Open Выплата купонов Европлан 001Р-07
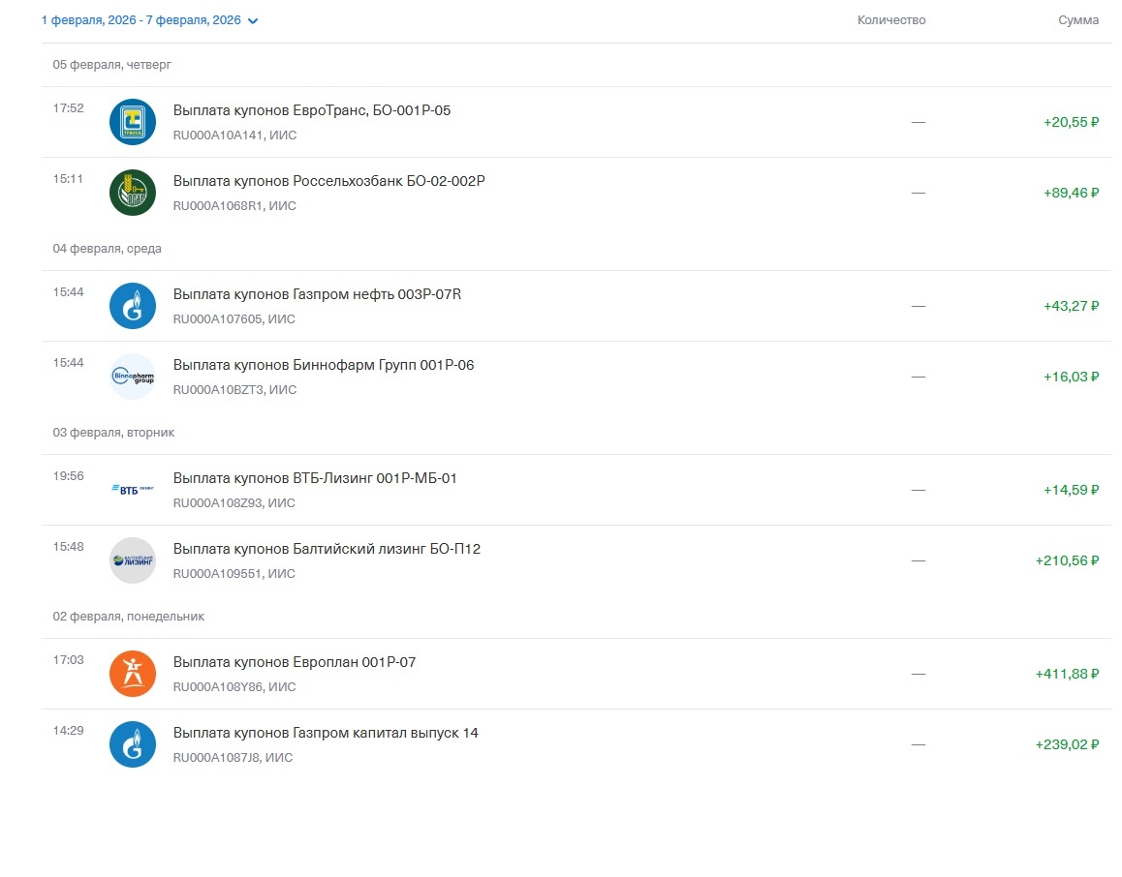The height and width of the screenshot is (877, 1122). (295, 662)
